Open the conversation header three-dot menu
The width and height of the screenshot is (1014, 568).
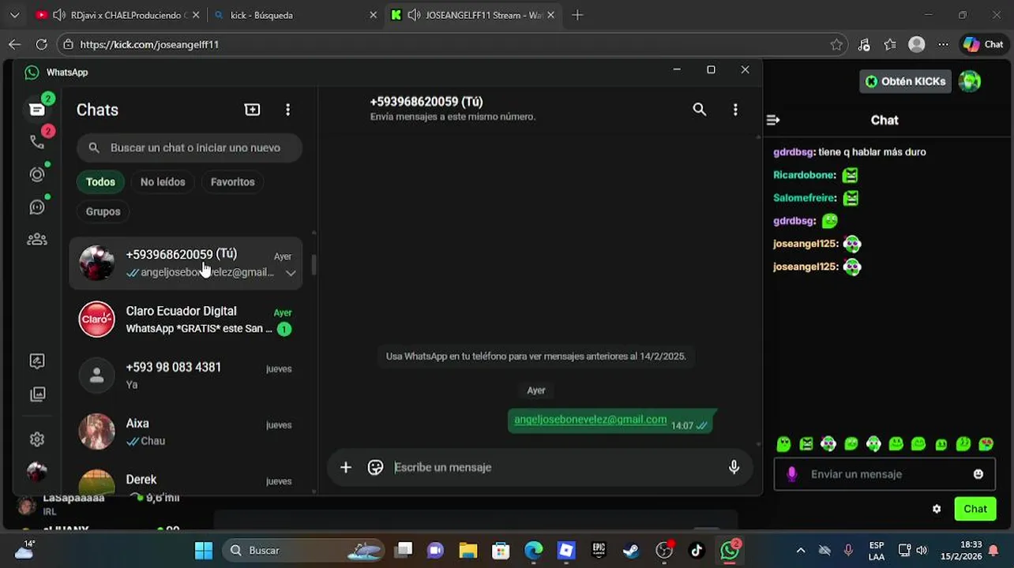pyautogui.click(x=735, y=110)
